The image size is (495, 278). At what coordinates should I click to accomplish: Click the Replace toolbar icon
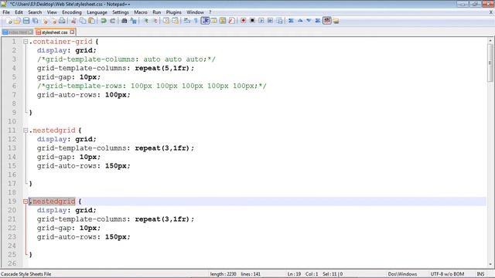[133, 21]
